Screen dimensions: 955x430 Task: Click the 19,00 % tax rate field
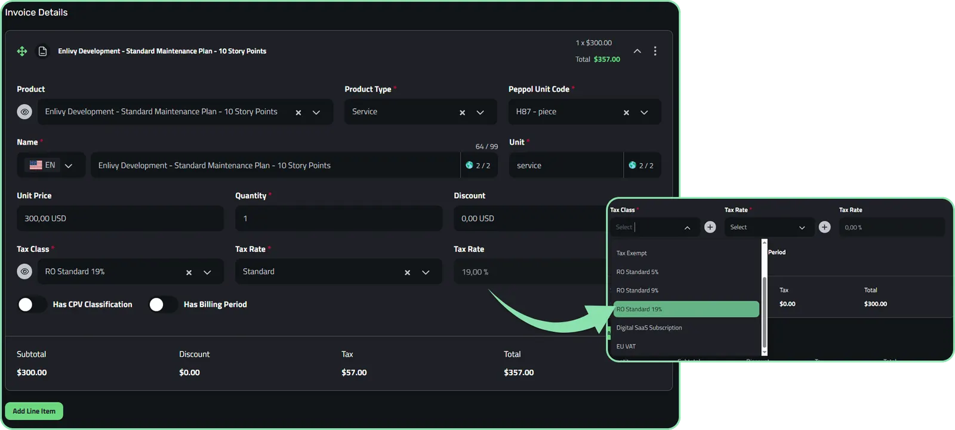(530, 272)
